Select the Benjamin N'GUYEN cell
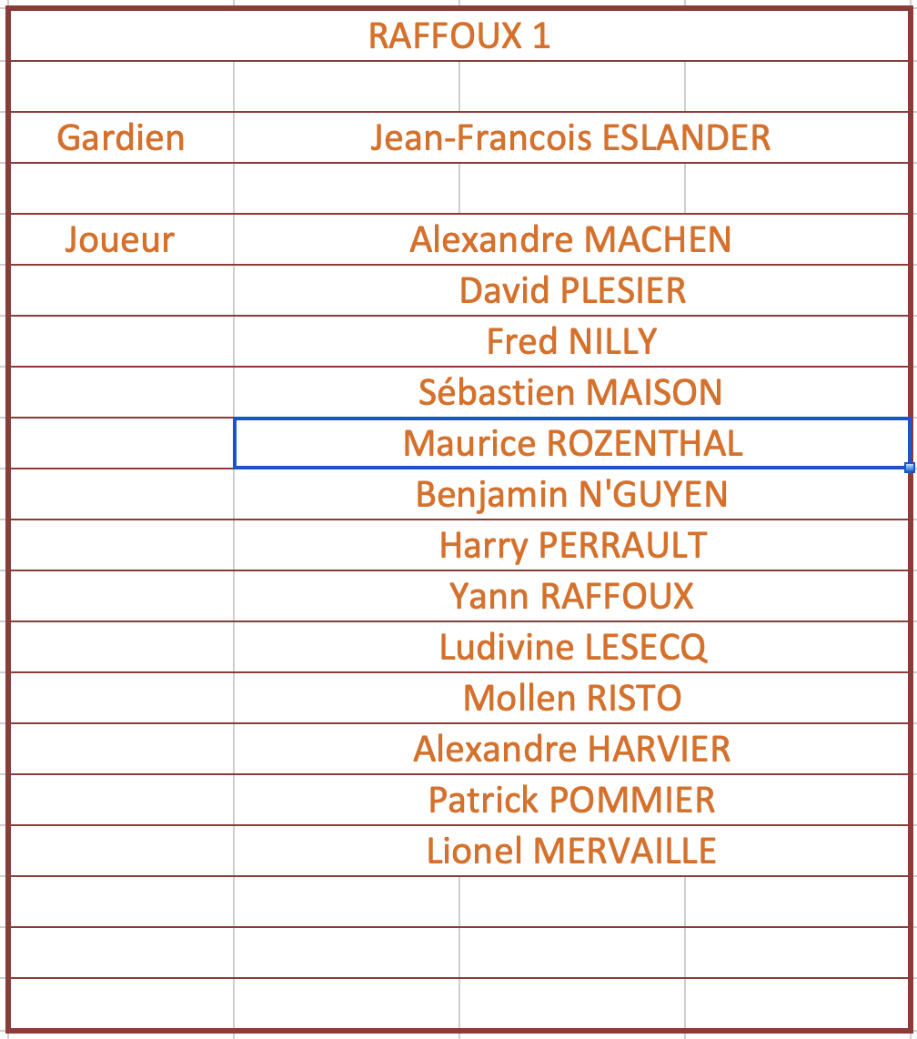The image size is (917, 1039). coord(571,494)
